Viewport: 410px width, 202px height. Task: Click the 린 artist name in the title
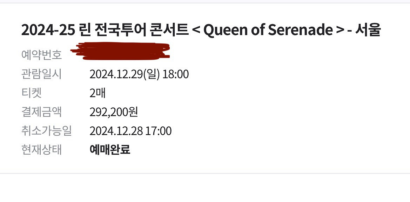(x=85, y=30)
